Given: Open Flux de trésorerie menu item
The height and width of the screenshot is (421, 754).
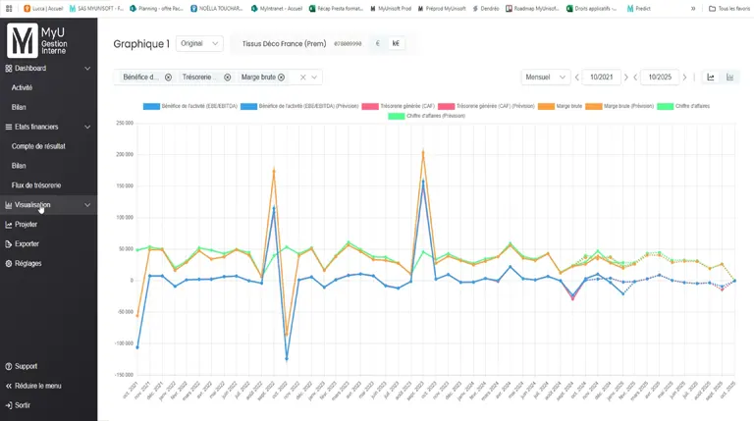Looking at the screenshot, I should coord(36,185).
